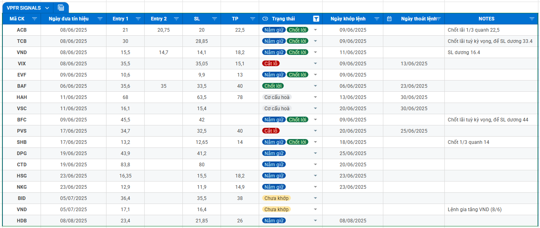
Task: Click filter icon in Ngày đưa tín hiệu header
Action: click(x=100, y=19)
